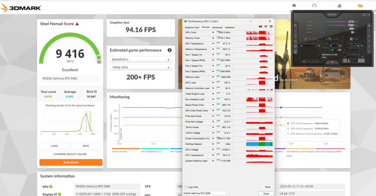This screenshot has height=196, width=376.
Task: Switch to GPU-Z Sensors tab
Action: tap(205, 27)
